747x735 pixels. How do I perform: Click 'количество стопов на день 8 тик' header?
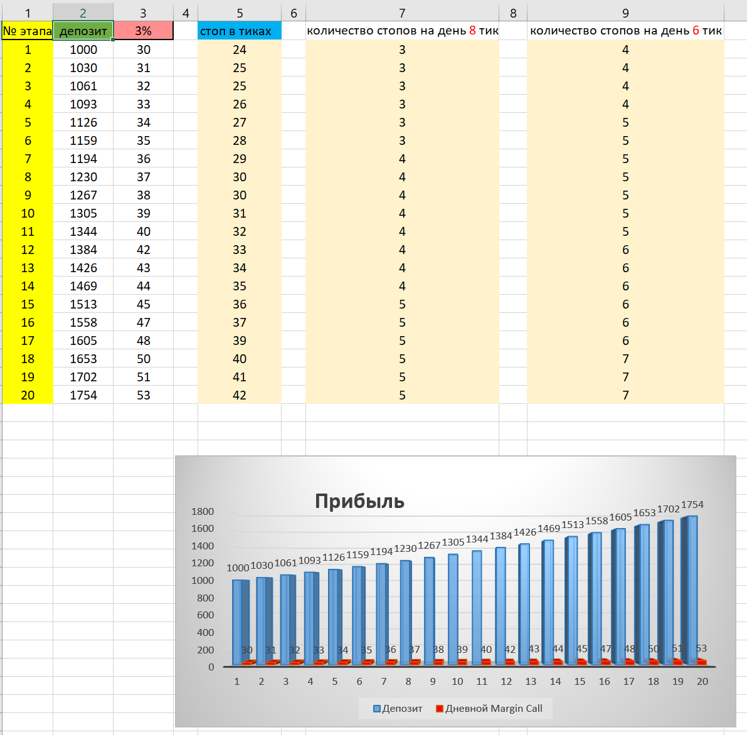(402, 31)
